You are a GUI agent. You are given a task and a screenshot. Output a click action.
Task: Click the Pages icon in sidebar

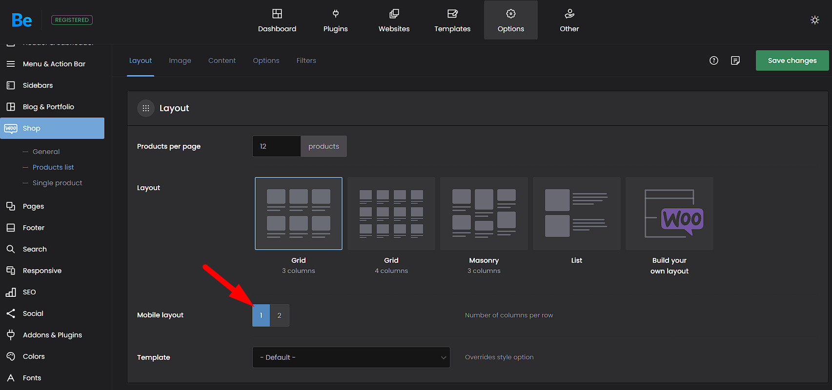(x=11, y=206)
